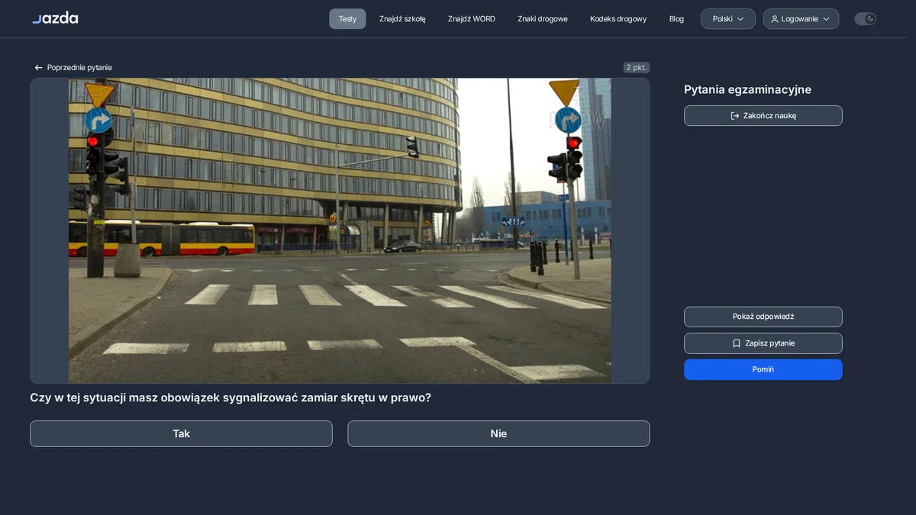Click the exit icon in Zakończ naukę
This screenshot has width=916, height=515.
[735, 116]
